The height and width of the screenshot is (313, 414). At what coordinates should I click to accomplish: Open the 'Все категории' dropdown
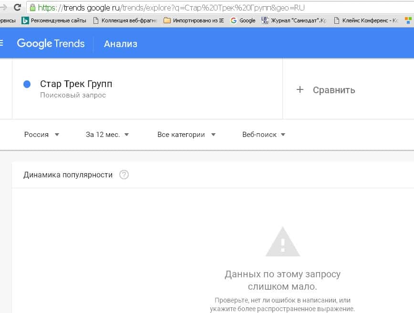point(186,135)
